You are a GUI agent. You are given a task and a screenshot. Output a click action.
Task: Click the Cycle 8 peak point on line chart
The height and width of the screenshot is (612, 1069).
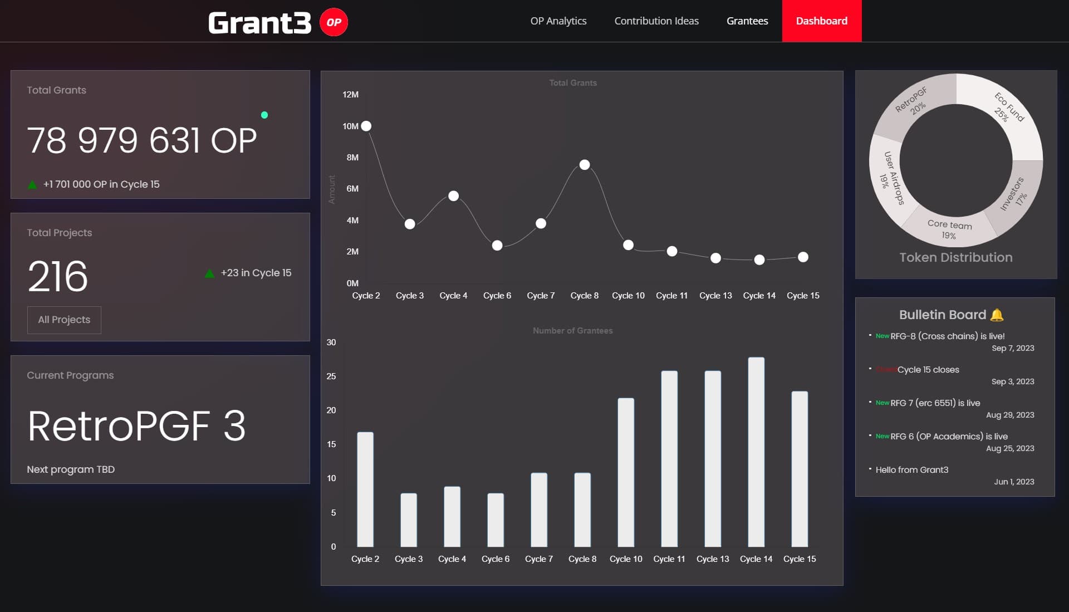click(x=585, y=164)
